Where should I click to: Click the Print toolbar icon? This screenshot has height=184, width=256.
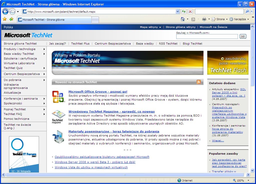tap(204, 19)
